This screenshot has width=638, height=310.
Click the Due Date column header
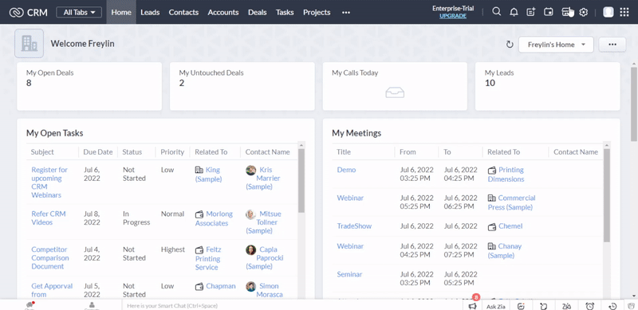click(x=97, y=151)
